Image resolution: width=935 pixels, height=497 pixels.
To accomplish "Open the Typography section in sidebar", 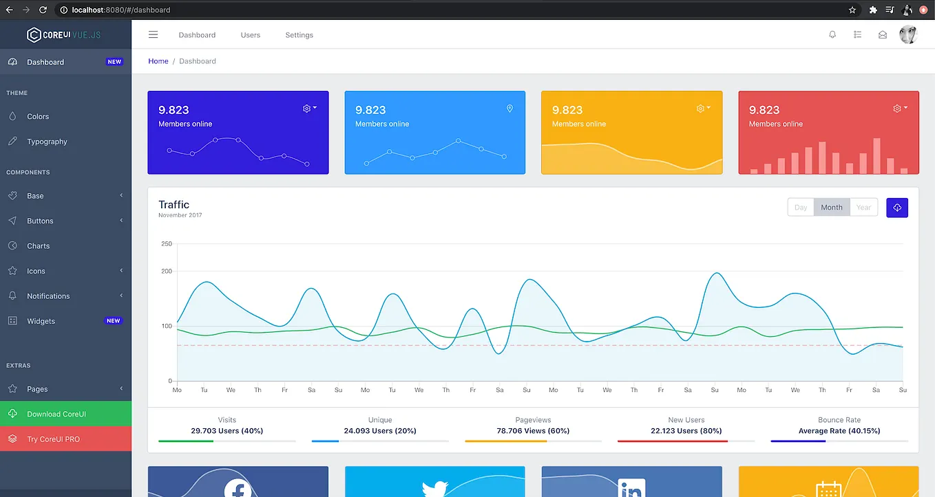I will pyautogui.click(x=48, y=142).
